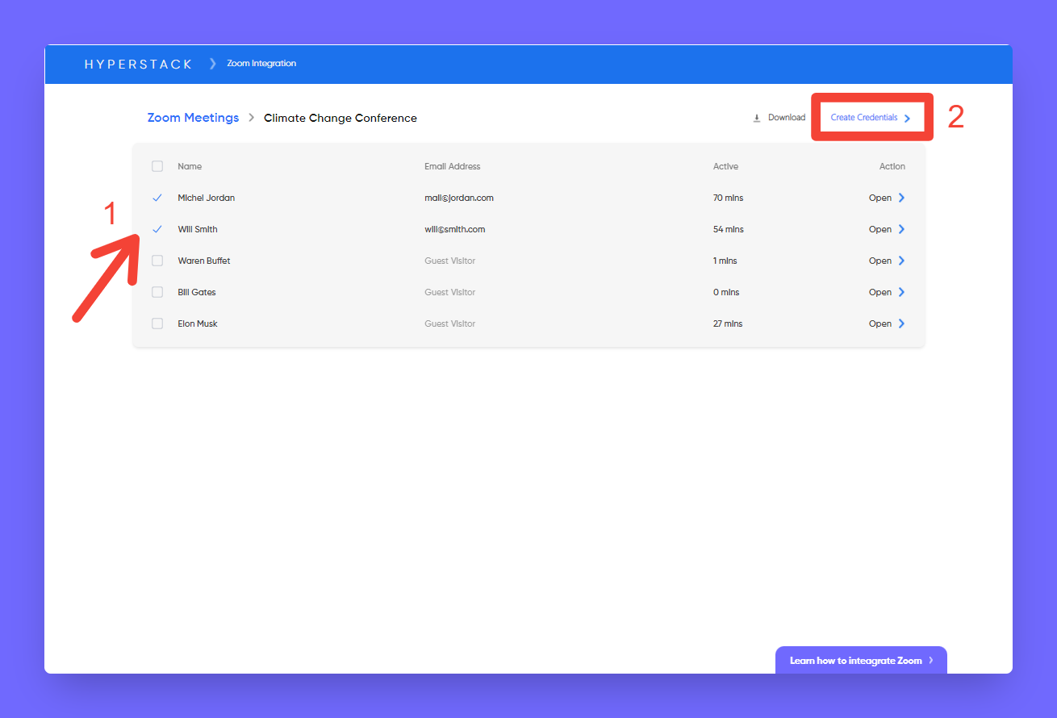Image resolution: width=1057 pixels, height=718 pixels.
Task: Click the chevron arrow in Elon Musk's row
Action: (901, 324)
